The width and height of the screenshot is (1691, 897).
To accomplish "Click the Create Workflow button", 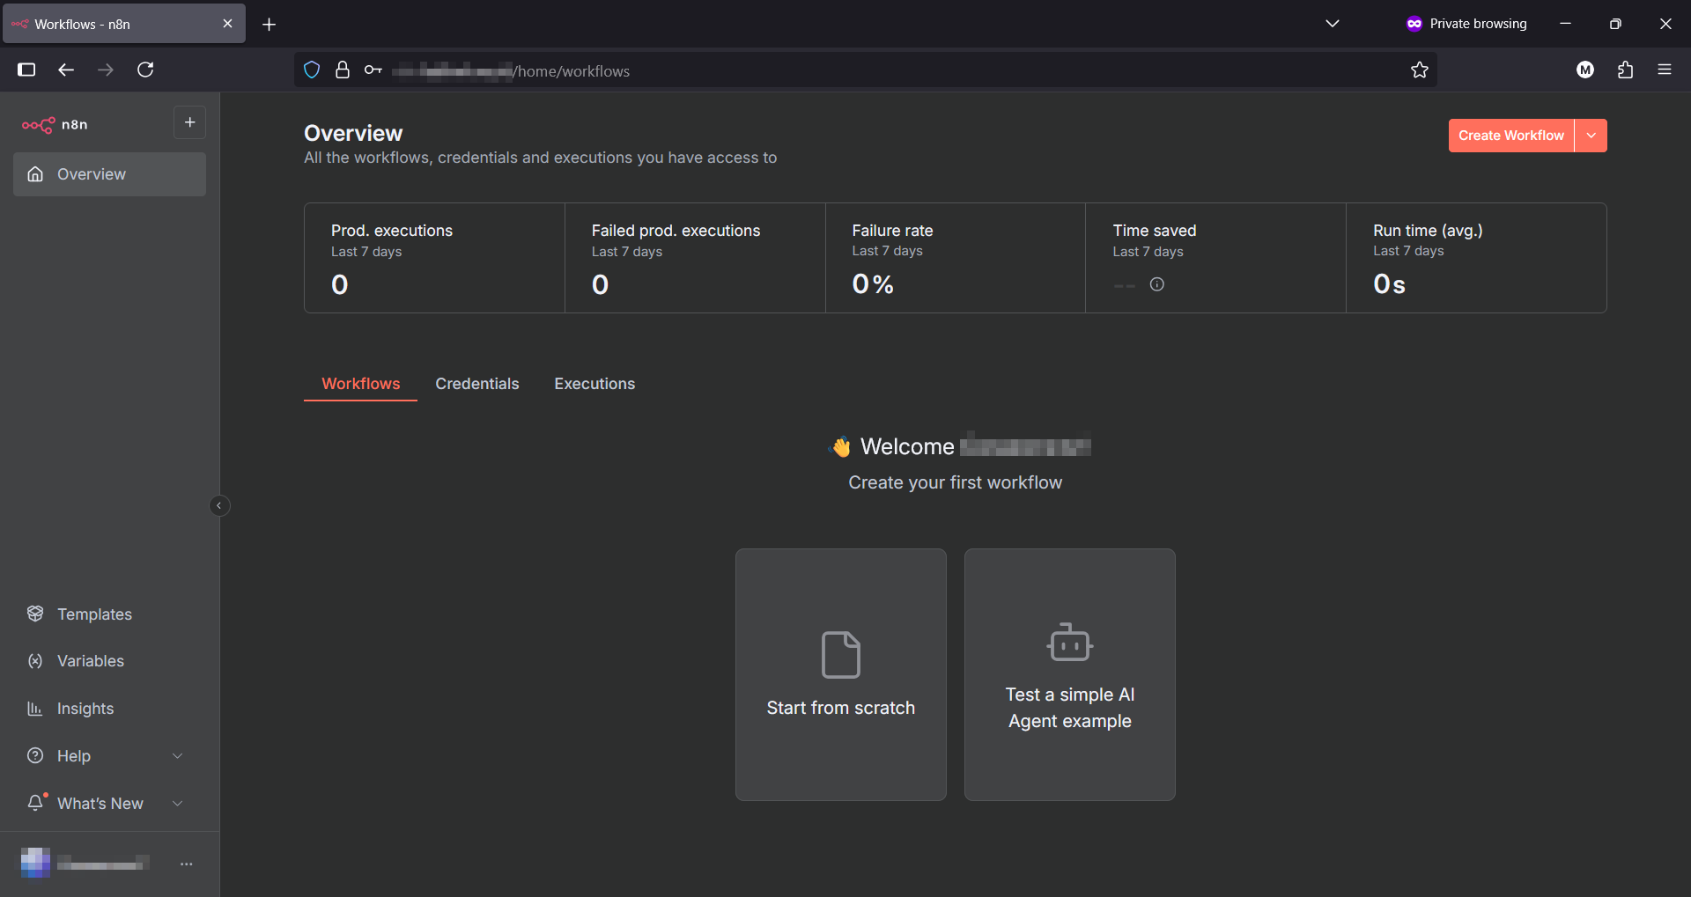I will pos(1510,135).
